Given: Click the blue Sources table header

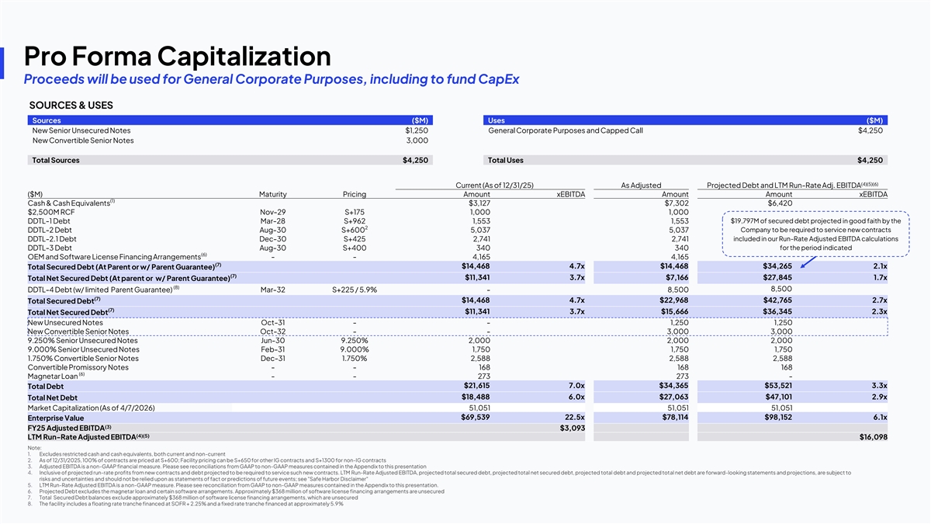Looking at the screenshot, I should pyautogui.click(x=230, y=120).
